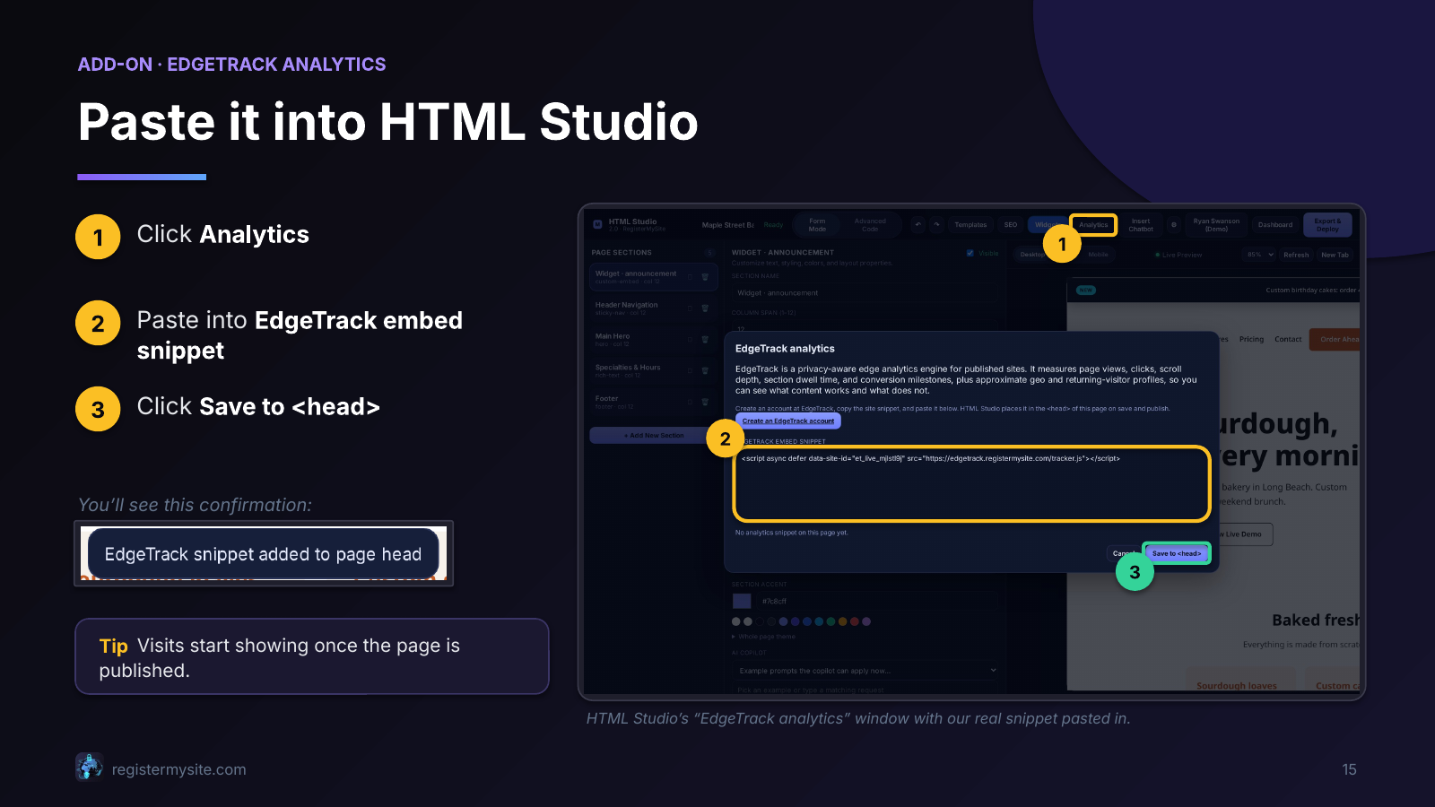Uncheck the Visible checkbox for the widget
Viewport: 1435px width, 807px height.
click(x=970, y=253)
